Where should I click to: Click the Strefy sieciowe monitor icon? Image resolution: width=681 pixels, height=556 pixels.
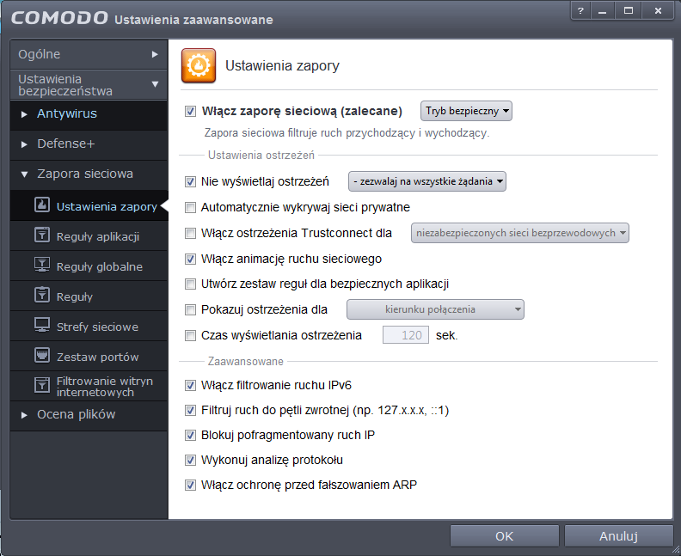(42, 325)
